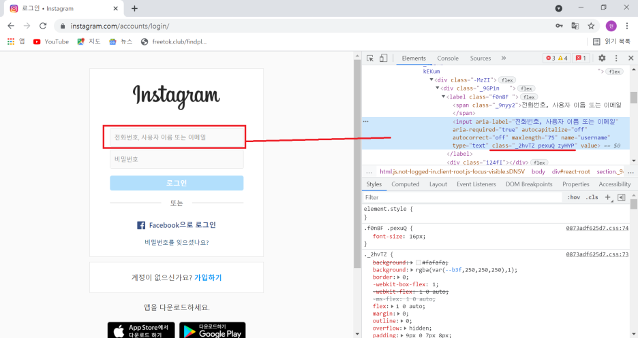
Task: Click the styles Filter input
Action: click(x=462, y=198)
